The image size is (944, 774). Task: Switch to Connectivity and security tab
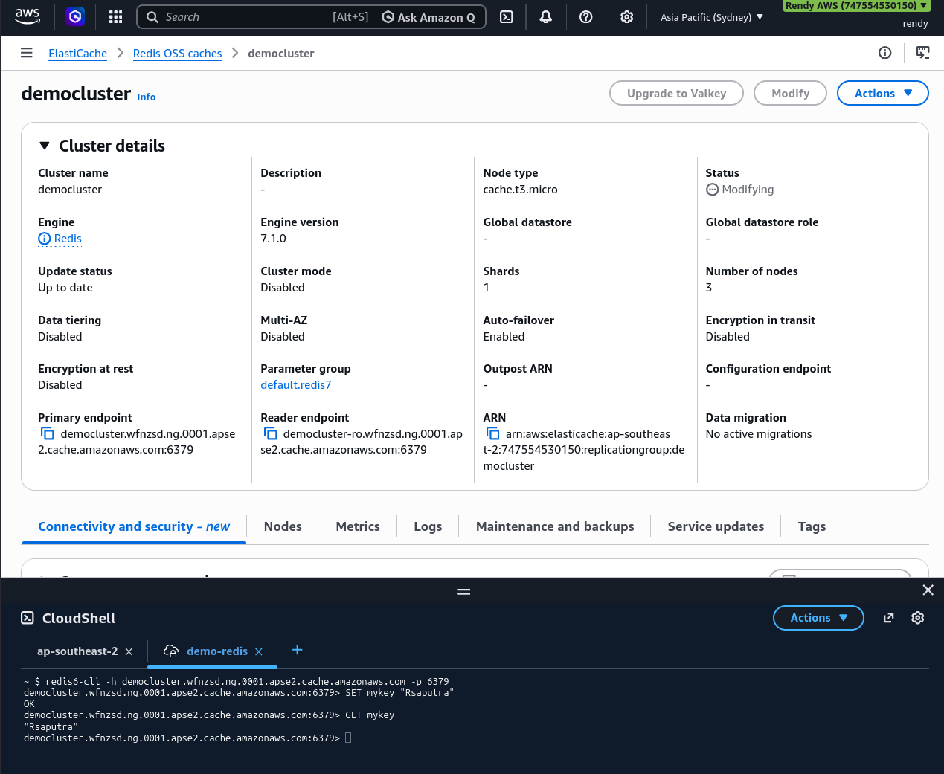[x=134, y=526]
